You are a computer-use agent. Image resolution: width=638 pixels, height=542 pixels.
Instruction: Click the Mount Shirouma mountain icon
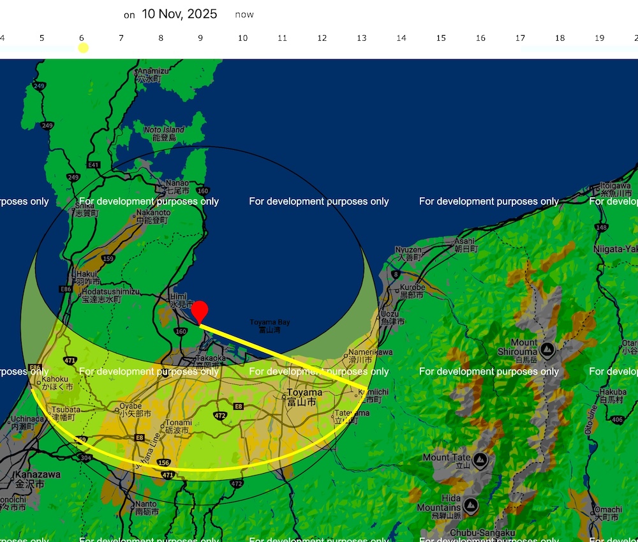click(547, 350)
